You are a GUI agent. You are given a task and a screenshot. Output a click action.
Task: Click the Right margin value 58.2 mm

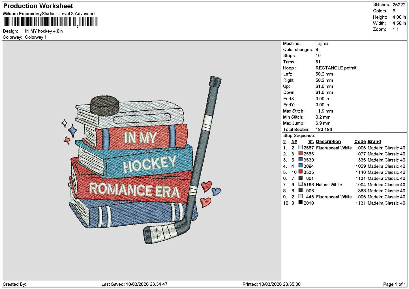[324, 80]
